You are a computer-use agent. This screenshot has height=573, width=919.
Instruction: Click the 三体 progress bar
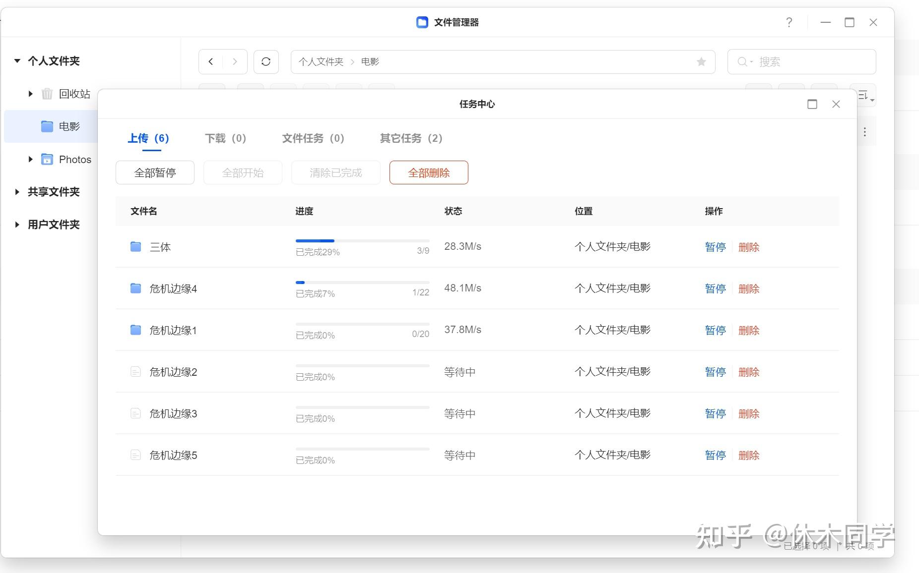pyautogui.click(x=363, y=241)
